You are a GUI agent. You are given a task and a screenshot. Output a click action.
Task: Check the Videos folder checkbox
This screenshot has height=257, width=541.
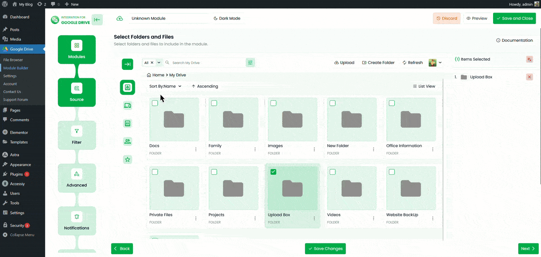coord(333,172)
